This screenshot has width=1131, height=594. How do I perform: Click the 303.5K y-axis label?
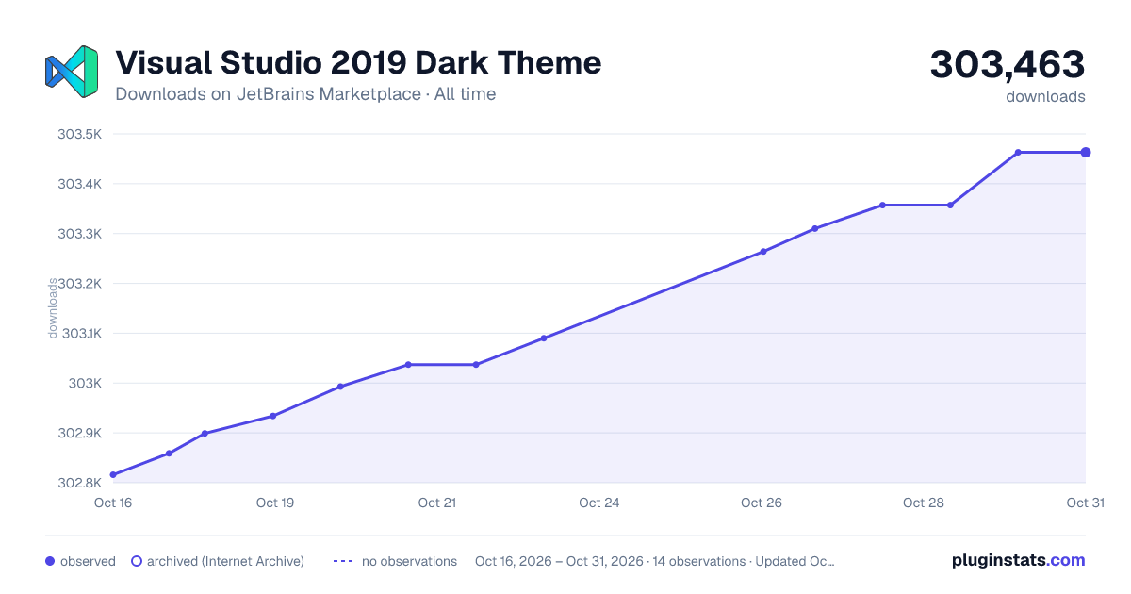80,134
